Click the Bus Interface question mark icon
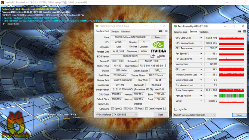The height and width of the screenshot is (140, 249). click(165, 66)
